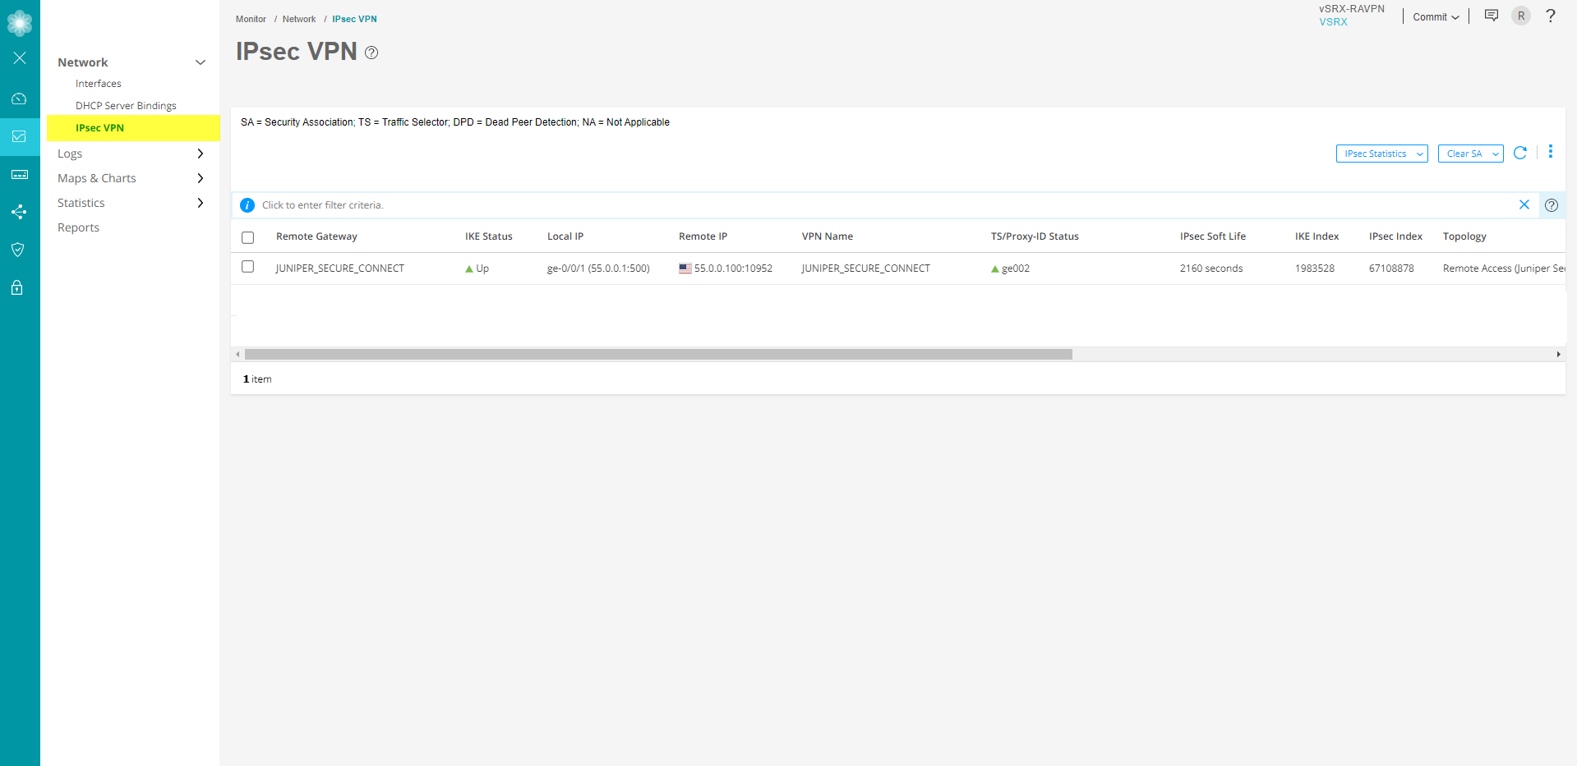Image resolution: width=1577 pixels, height=766 pixels.
Task: Open the filter help question icon
Action: (x=1552, y=205)
